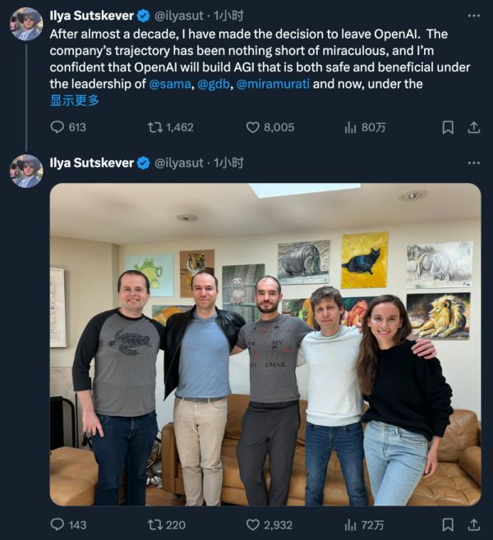Open more options for the photo tweet
Screen dimensions: 493x540
click(x=473, y=163)
